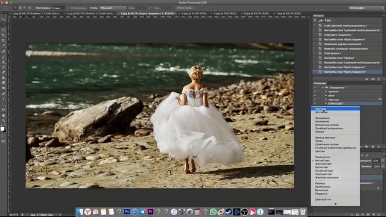This screenshot has height=217, width=386.
Task: Expand the 'обтравка' action
Action: (x=326, y=95)
